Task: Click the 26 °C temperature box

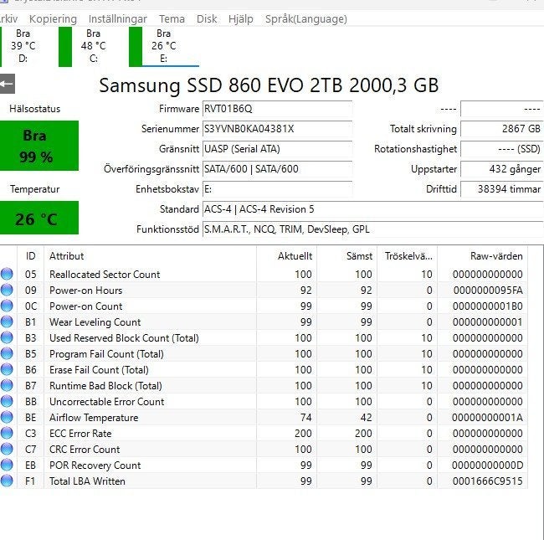Action: [38, 218]
